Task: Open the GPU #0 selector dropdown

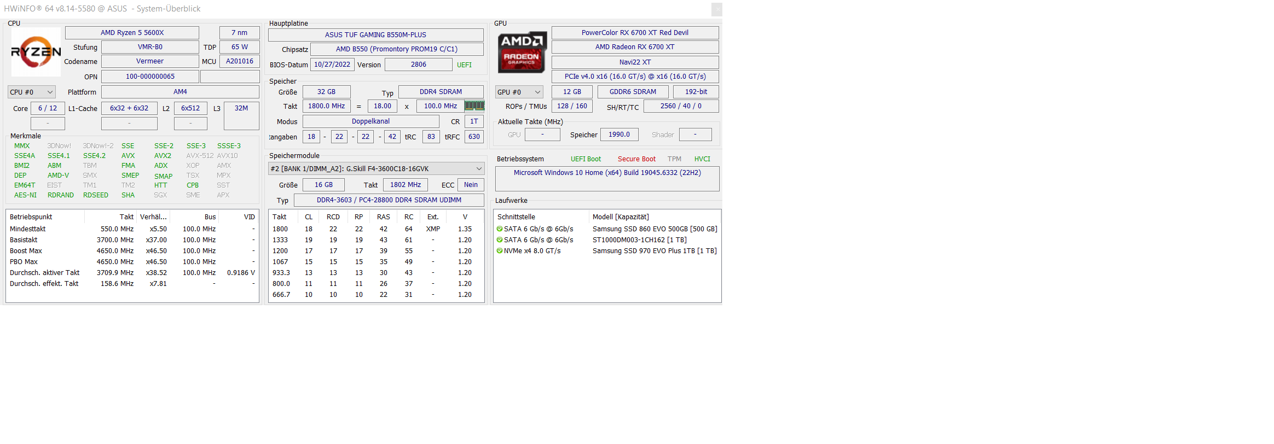Action: (x=519, y=92)
